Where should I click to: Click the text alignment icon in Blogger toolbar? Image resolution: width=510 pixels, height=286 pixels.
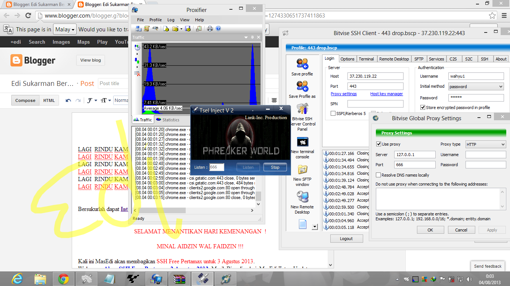[274, 100]
